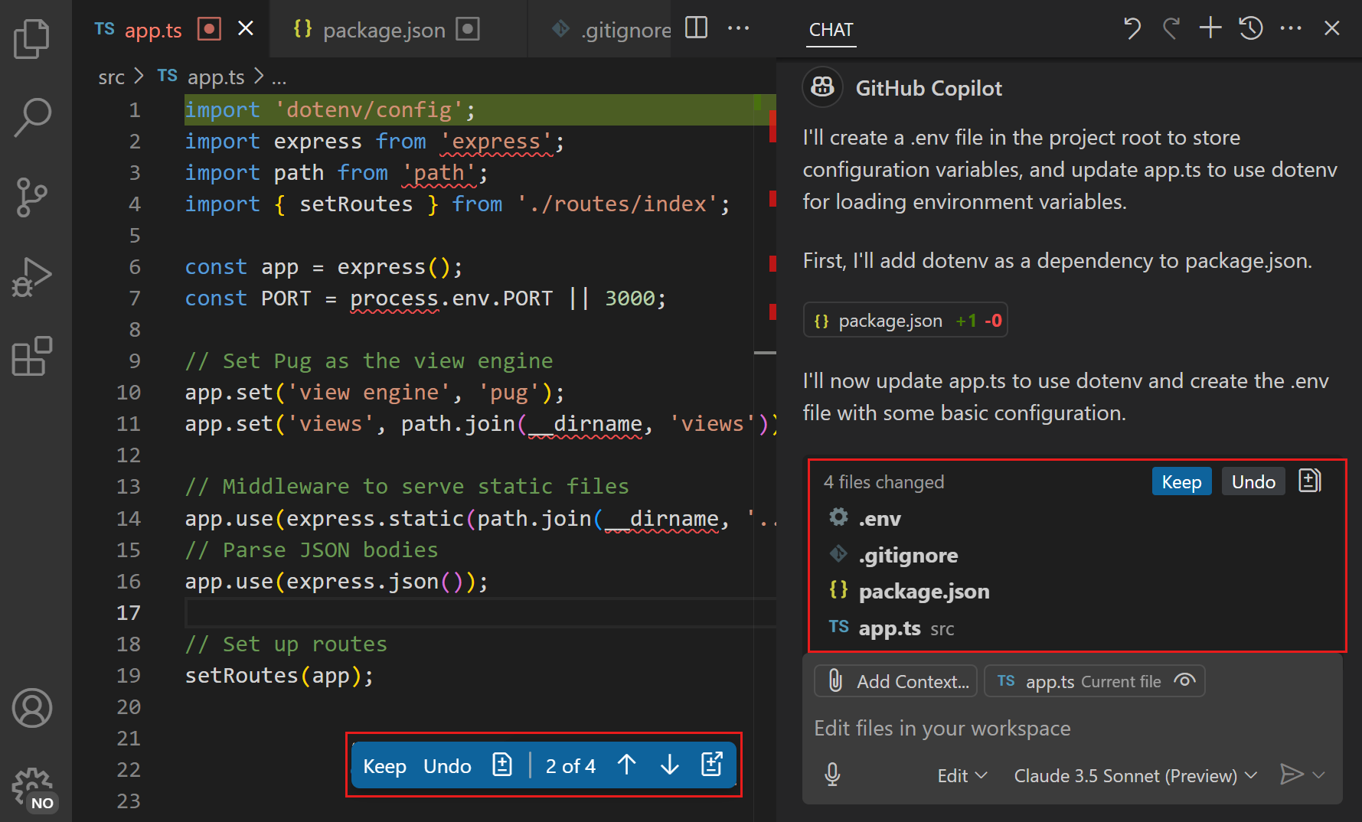This screenshot has height=822, width=1362.
Task: Toggle visibility of app.ts context with eye icon
Action: click(x=1184, y=680)
